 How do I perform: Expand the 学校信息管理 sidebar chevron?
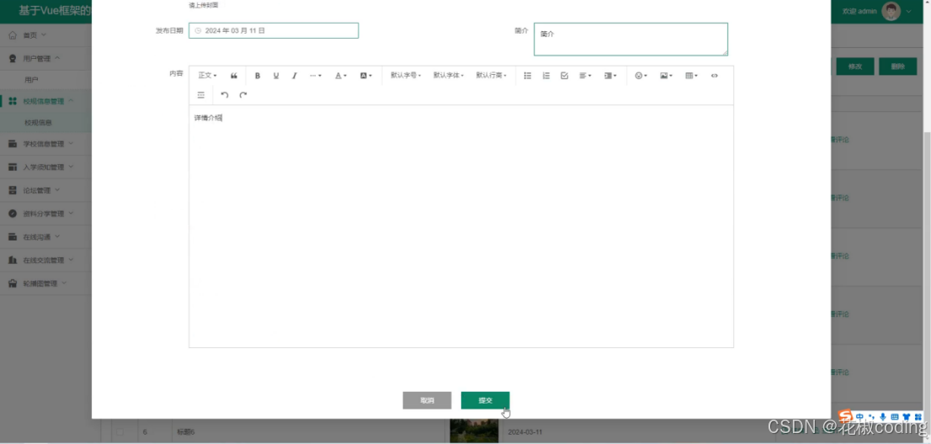click(x=71, y=144)
